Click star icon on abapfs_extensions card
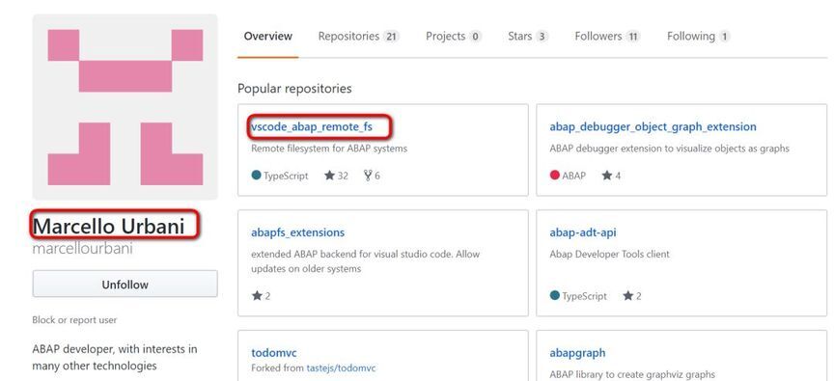This screenshot has height=381, width=834. tap(257, 295)
